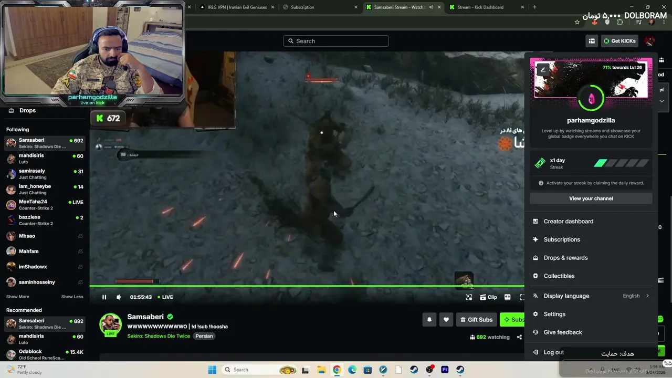Open offline channel saminhosseiny

[x=45, y=282]
